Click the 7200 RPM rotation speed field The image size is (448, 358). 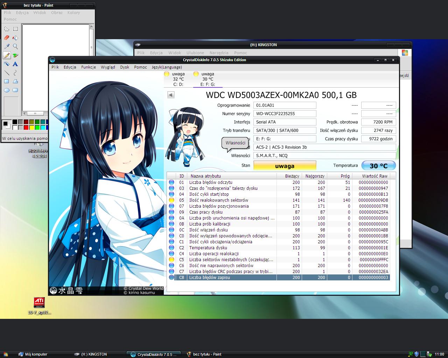click(x=378, y=122)
